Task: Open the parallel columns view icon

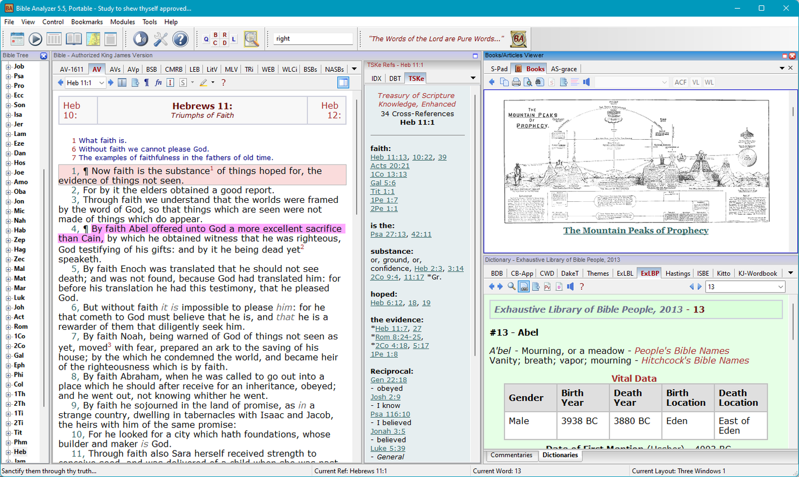Action: [54, 39]
